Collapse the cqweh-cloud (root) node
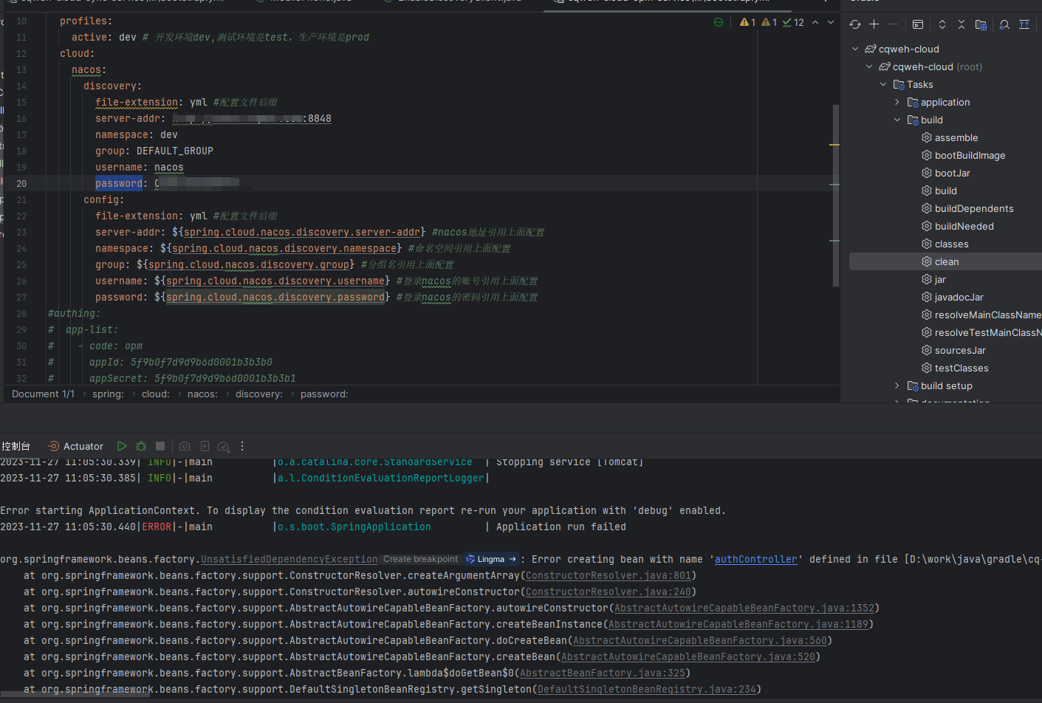This screenshot has height=703, width=1042. (x=869, y=66)
